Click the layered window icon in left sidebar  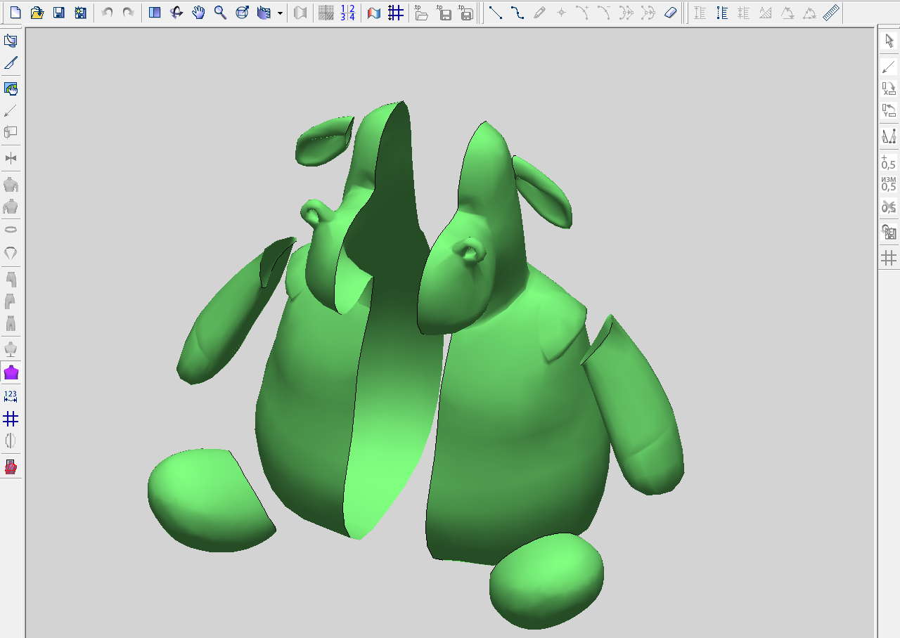[x=11, y=41]
